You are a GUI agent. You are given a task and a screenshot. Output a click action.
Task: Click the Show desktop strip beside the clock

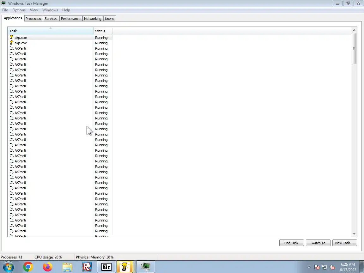click(x=362, y=267)
